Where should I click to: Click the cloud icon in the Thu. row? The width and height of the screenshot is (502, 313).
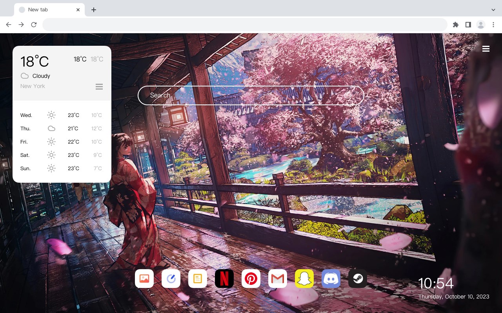pyautogui.click(x=51, y=128)
